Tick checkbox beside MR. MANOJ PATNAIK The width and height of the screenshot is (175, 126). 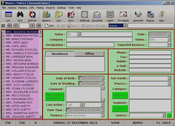click(3, 39)
